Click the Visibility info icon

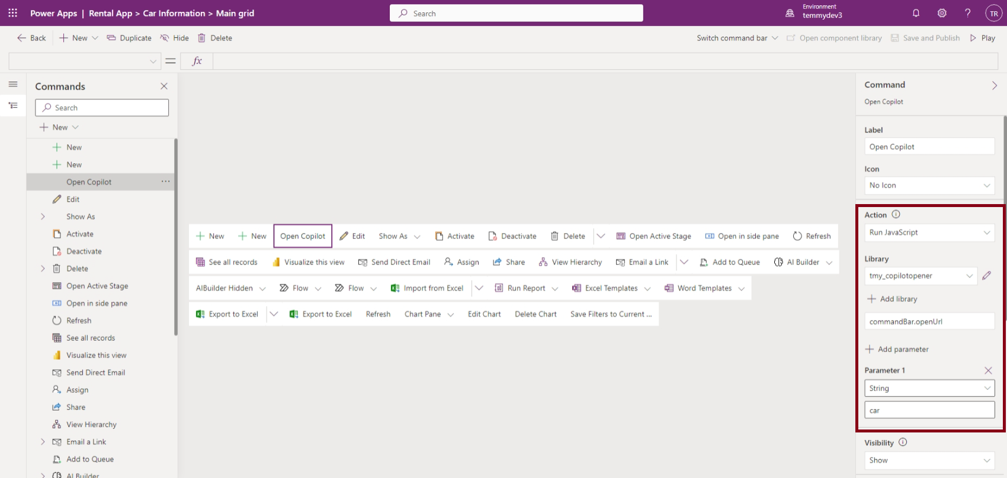903,443
